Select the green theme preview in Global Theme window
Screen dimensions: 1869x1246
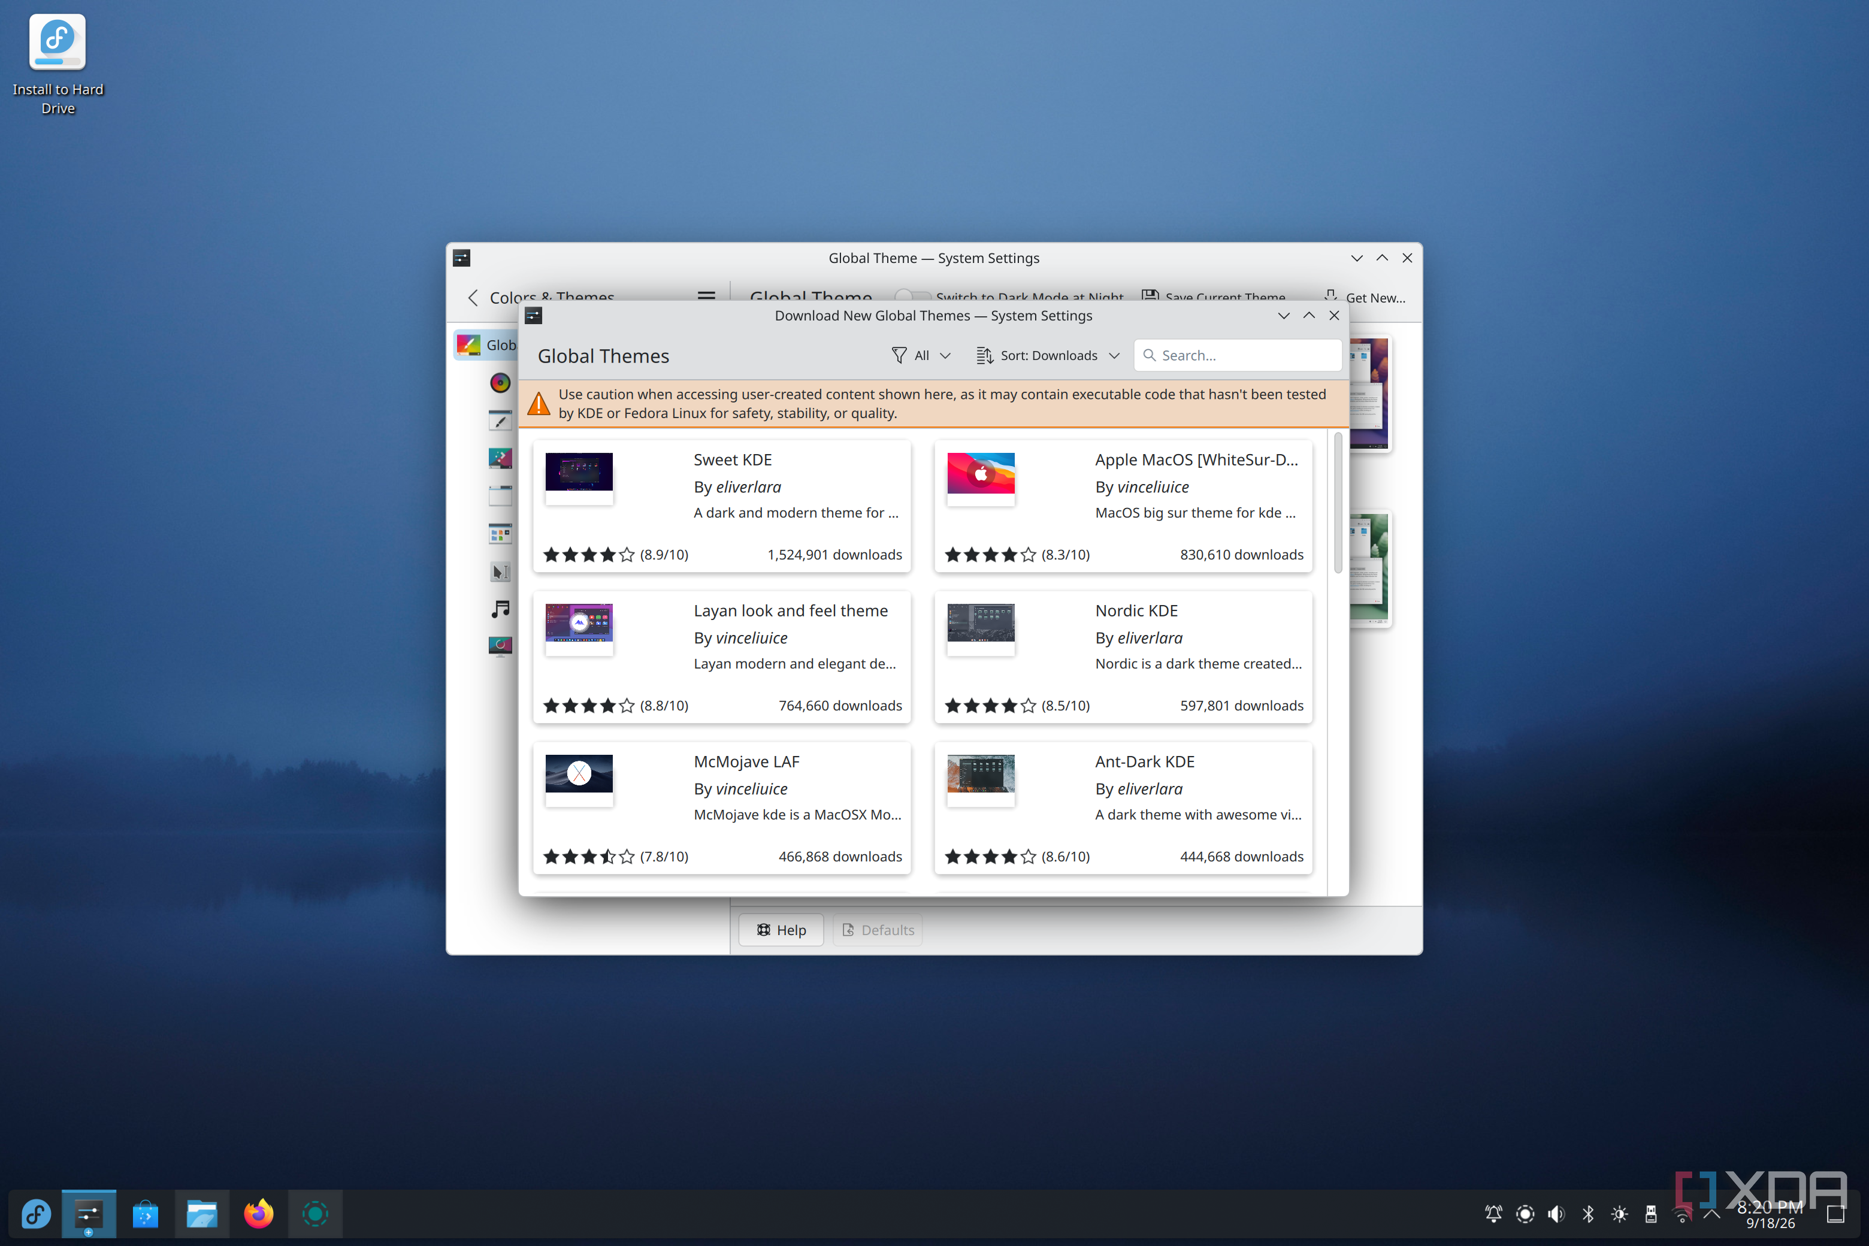tap(1369, 568)
